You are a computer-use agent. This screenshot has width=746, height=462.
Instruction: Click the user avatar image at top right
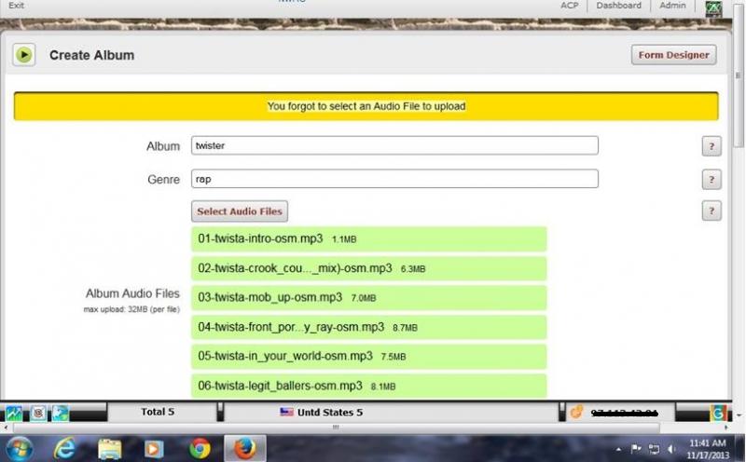[713, 8]
